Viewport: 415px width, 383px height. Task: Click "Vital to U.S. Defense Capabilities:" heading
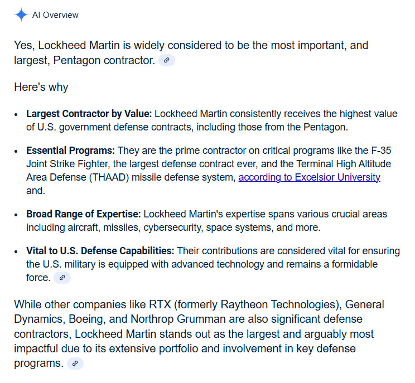[x=100, y=251]
